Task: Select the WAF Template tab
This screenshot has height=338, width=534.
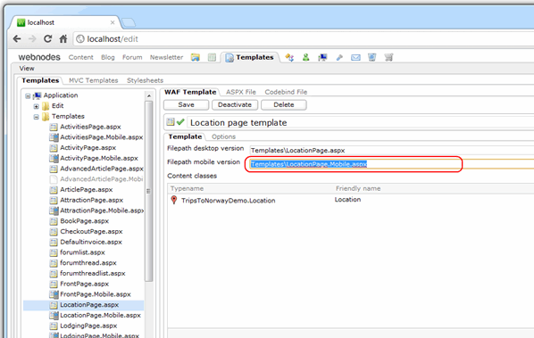Action: [x=190, y=92]
